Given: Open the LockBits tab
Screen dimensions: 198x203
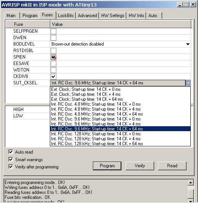Looking at the screenshot, I should (x=66, y=16).
